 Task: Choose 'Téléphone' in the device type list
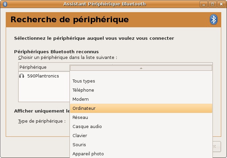(x=83, y=90)
